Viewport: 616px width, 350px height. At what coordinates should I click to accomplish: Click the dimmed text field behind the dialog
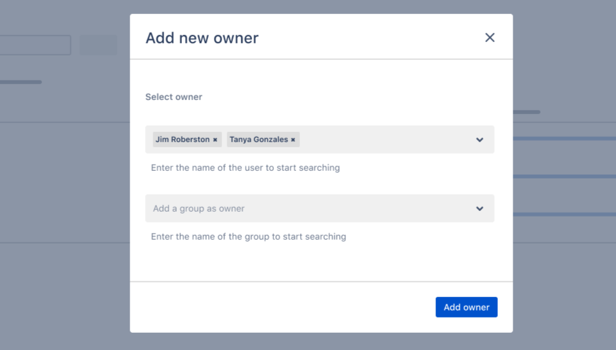point(35,45)
